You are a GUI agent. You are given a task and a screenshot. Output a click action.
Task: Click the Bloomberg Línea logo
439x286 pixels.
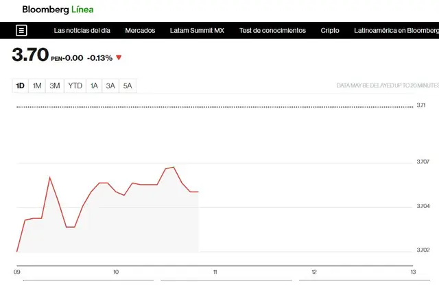click(x=58, y=10)
